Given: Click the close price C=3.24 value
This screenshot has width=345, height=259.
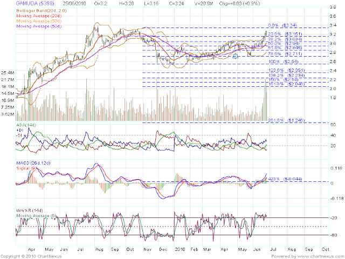Looking at the screenshot, I should 176,4.
